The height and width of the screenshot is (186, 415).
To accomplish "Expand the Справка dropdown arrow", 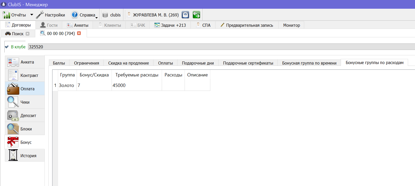I will (x=97, y=17).
